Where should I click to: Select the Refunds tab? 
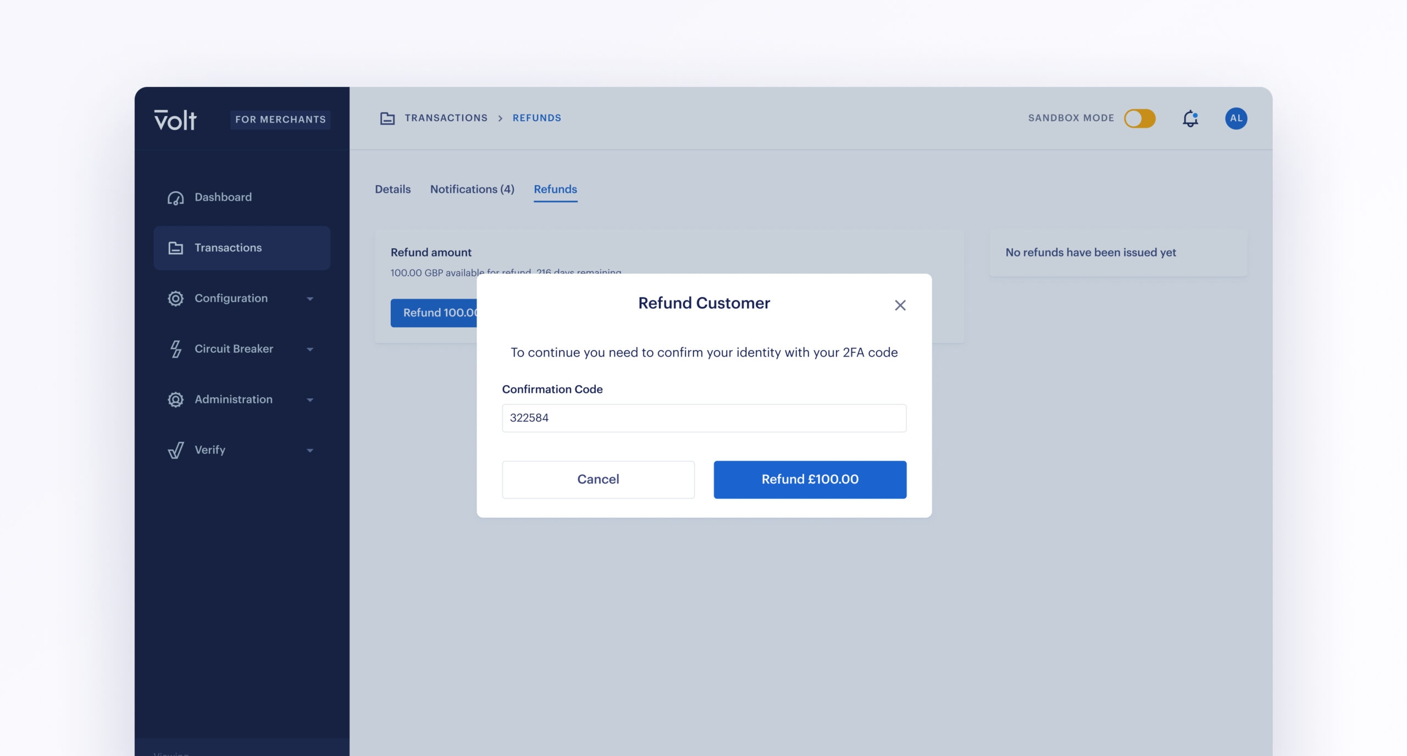point(555,188)
